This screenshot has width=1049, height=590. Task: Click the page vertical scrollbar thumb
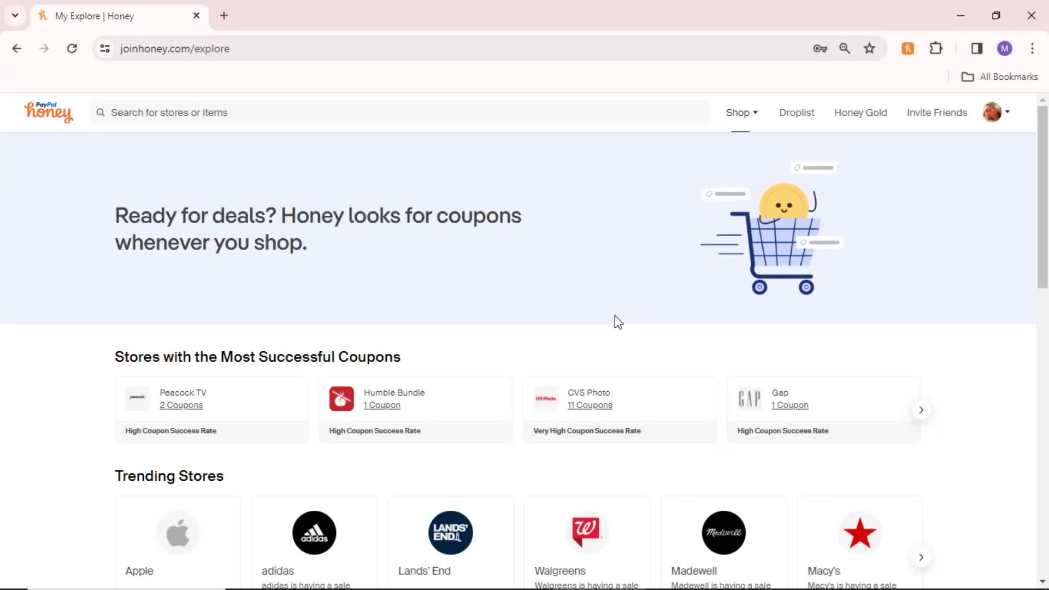(1042, 197)
